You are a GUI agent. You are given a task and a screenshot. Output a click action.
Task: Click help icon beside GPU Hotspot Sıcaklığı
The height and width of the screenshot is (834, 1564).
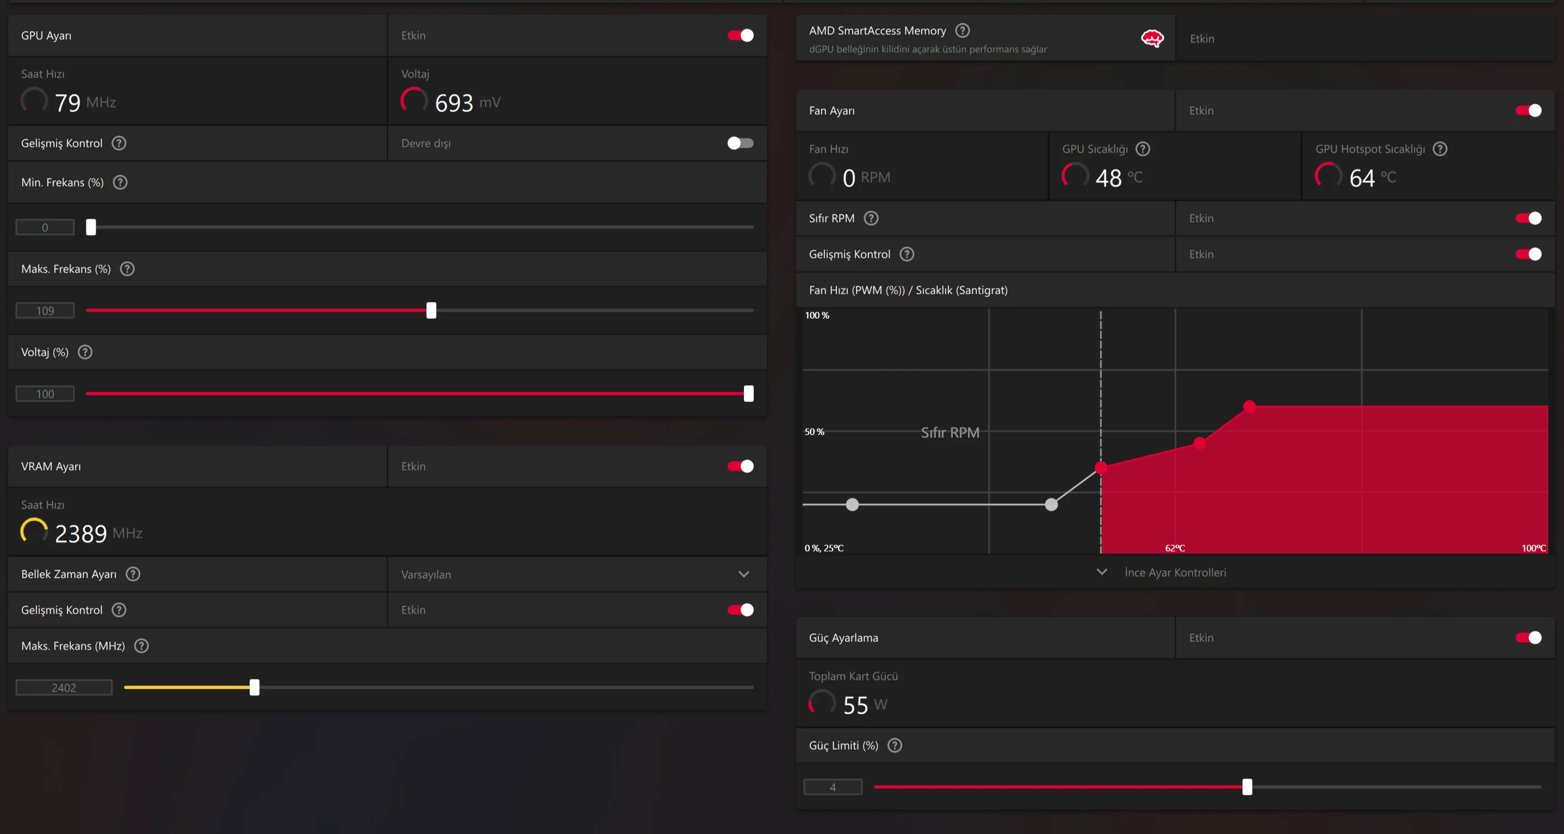click(x=1440, y=149)
